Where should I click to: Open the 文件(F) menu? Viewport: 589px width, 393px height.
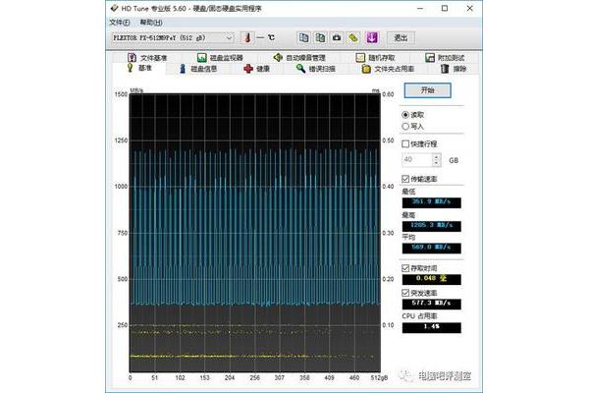[120, 23]
